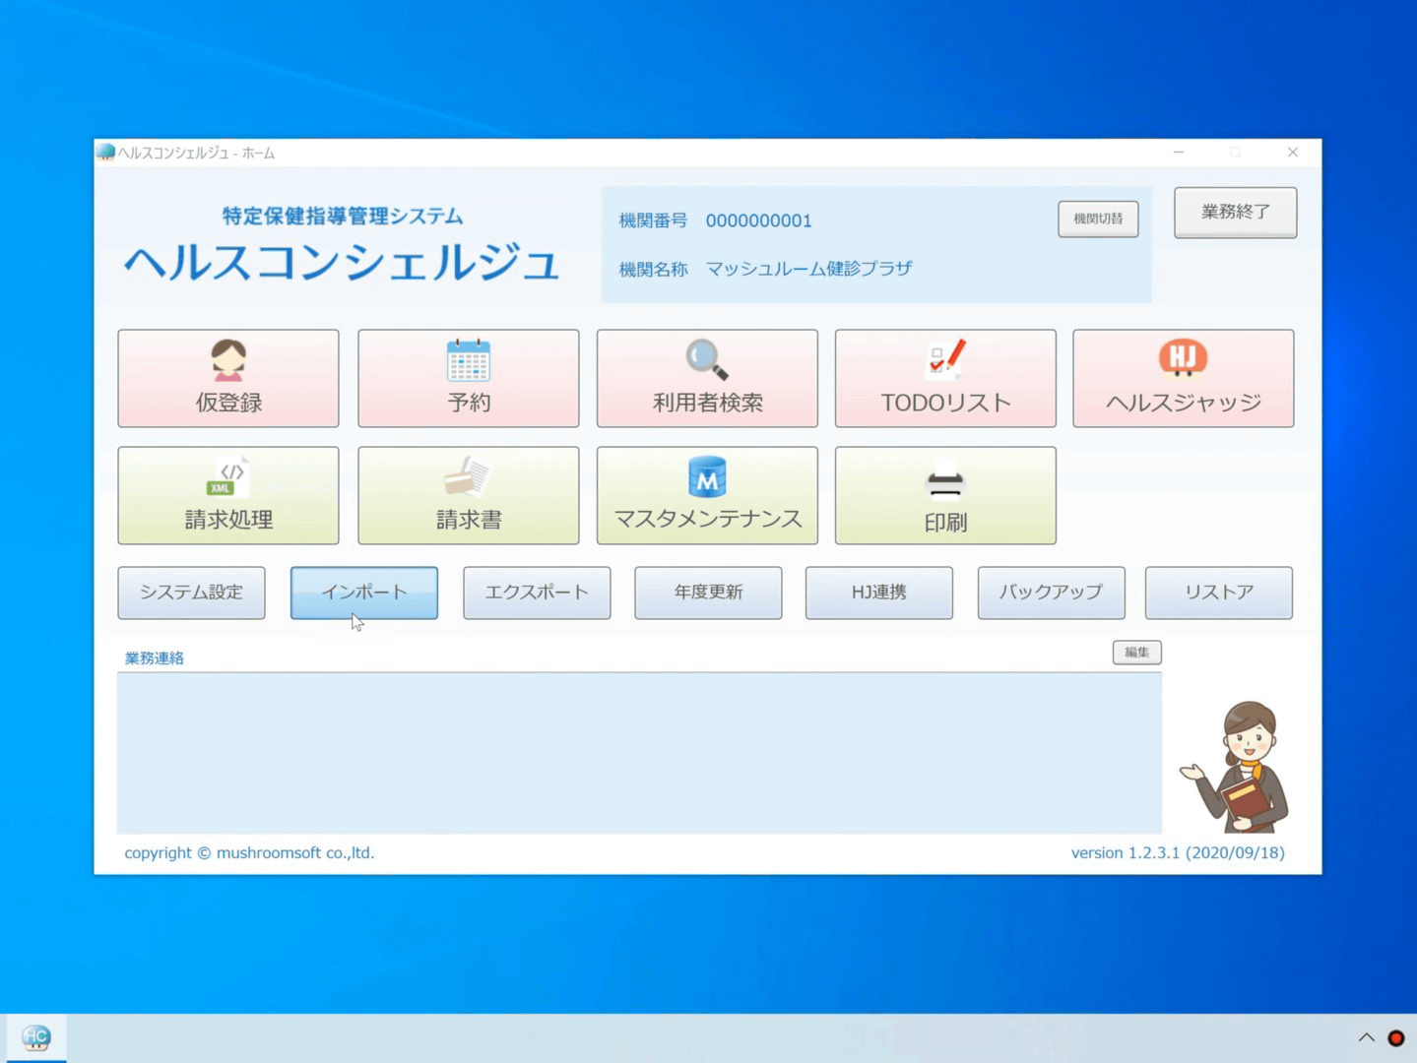Image resolution: width=1417 pixels, height=1063 pixels.
Task: Minimize the ヘルスコンシェルジュ window
Action: [x=1179, y=153]
